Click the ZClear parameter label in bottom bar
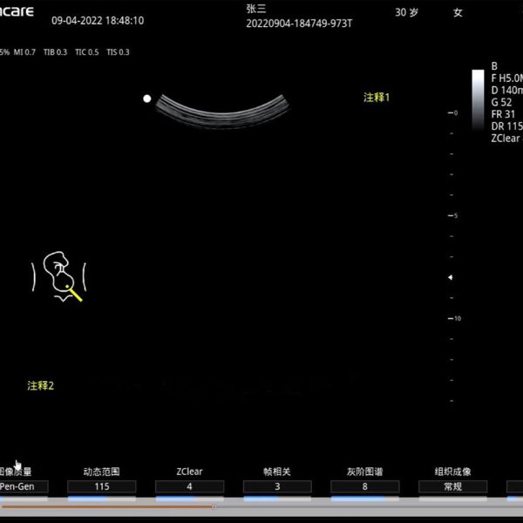Screen dimensions: 523x523 [189, 472]
